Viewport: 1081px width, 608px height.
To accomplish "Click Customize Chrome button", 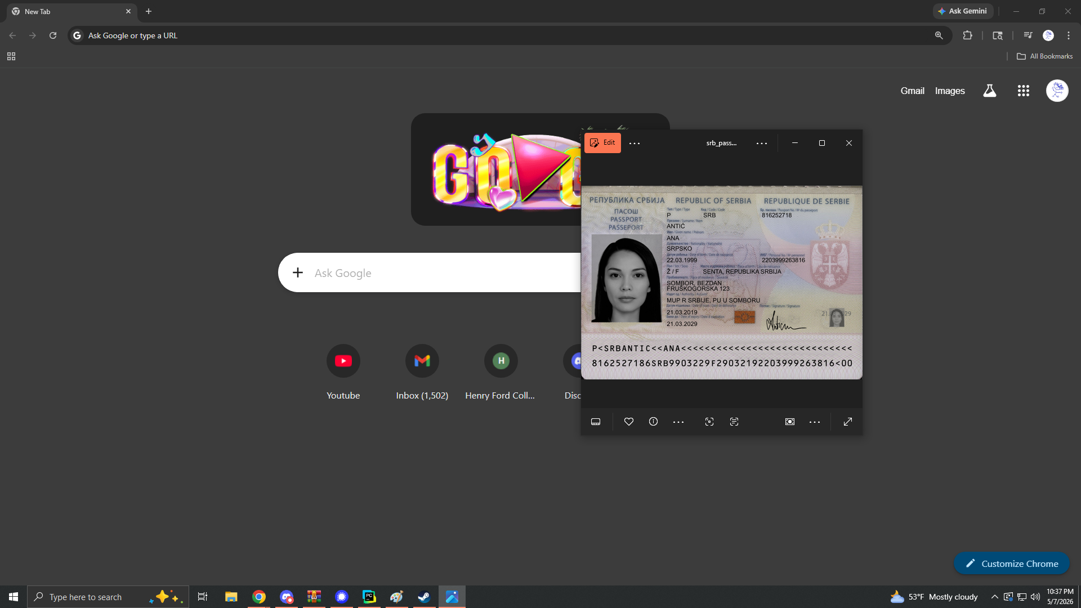I will click(1012, 564).
